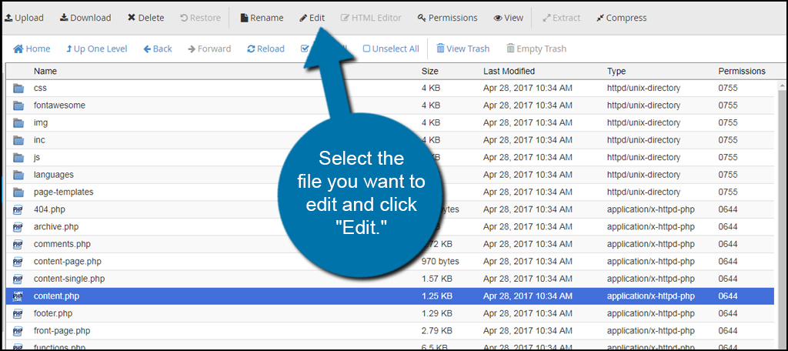Click the js folder icon
Screen dimensions: 788x351
pyautogui.click(x=18, y=157)
